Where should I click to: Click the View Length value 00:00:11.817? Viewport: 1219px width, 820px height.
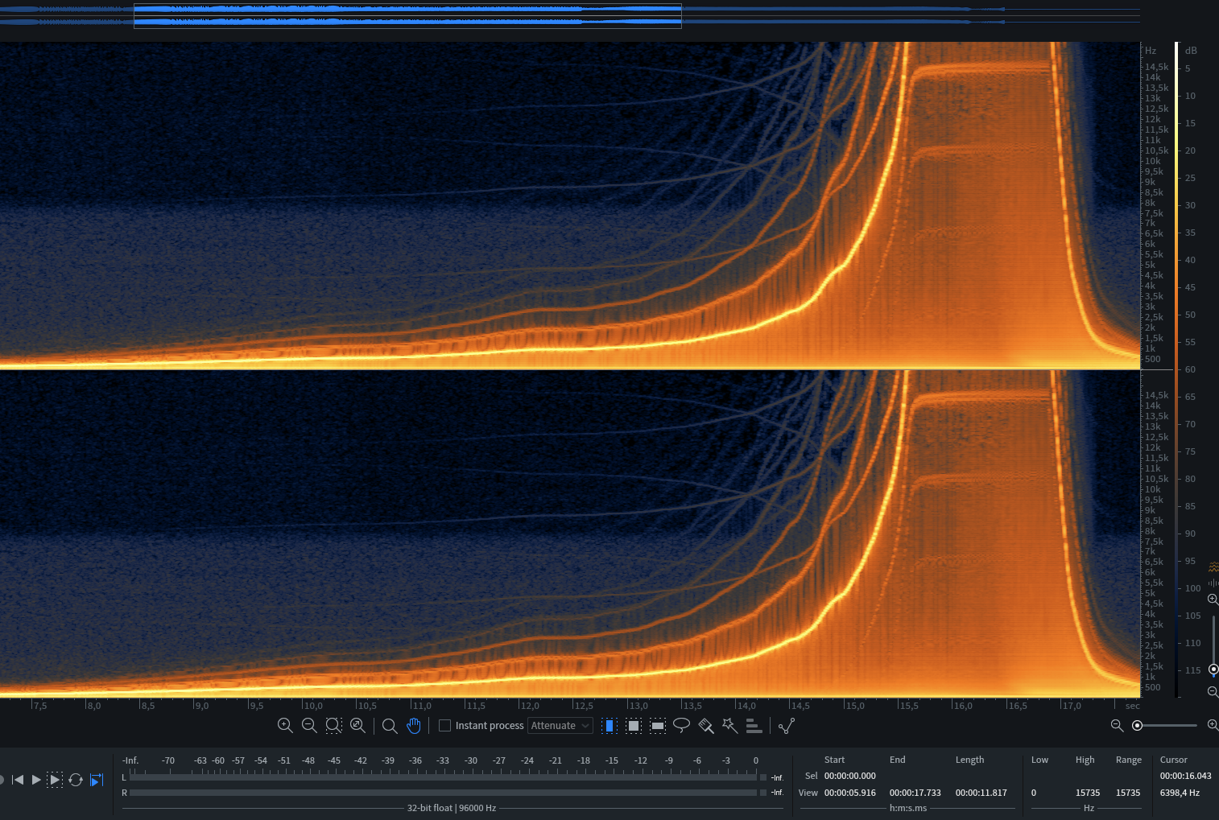click(981, 793)
